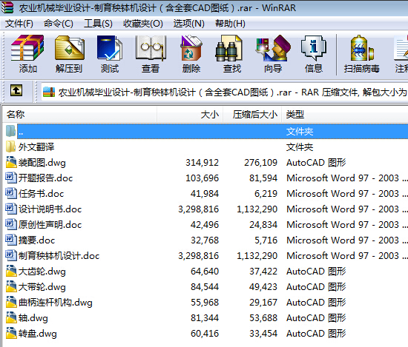Click the 大齿轮.dwg AutoCAD icon
The image size is (408, 347).
click(11, 271)
